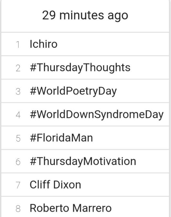Click empty area right of Cliff Dixon row
Viewport: 171px width, 217px height.
pos(125,185)
